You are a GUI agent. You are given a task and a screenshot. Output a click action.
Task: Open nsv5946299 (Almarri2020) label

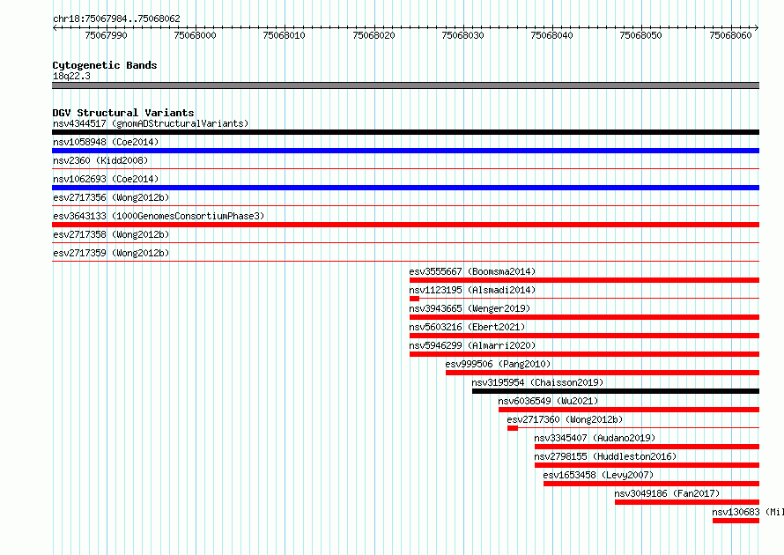[x=472, y=345]
